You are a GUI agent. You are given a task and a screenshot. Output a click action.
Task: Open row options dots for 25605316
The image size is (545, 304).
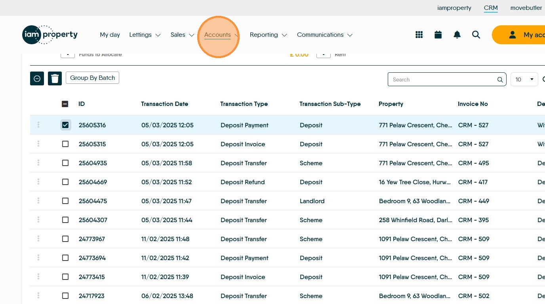point(38,125)
